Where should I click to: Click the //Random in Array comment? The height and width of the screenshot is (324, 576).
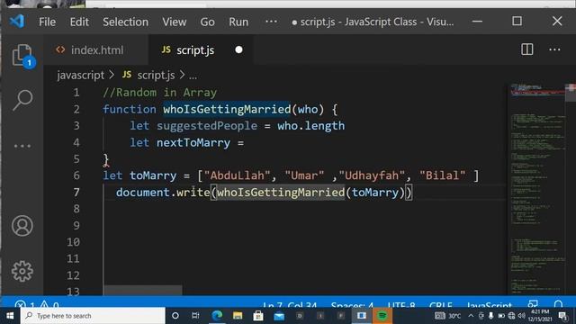click(160, 93)
